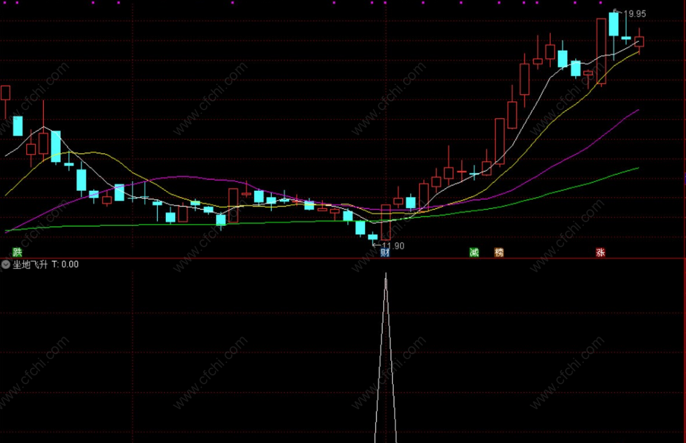The image size is (686, 443).
Task: Click the green 跌 marker icon
Action: pos(17,252)
